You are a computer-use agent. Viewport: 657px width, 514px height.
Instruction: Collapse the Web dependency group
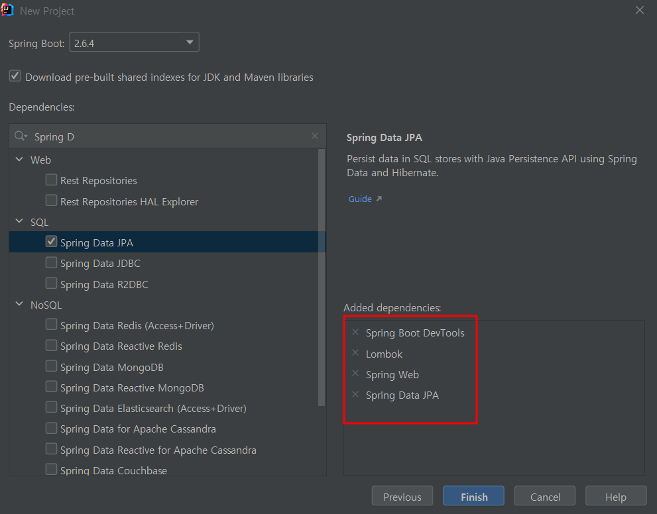click(x=19, y=159)
